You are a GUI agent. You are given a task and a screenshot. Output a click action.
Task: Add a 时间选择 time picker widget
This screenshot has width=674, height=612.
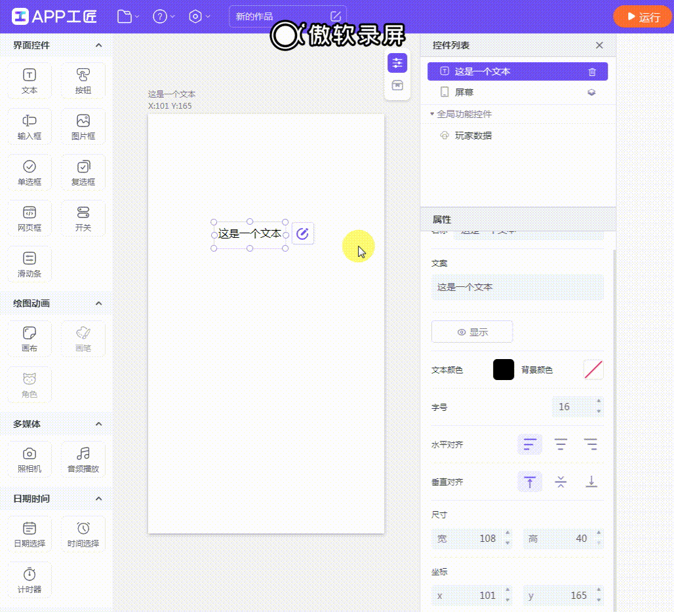(x=83, y=534)
